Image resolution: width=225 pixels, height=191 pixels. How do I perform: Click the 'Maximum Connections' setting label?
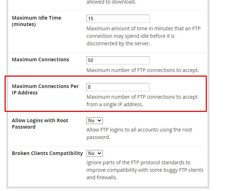click(40, 60)
